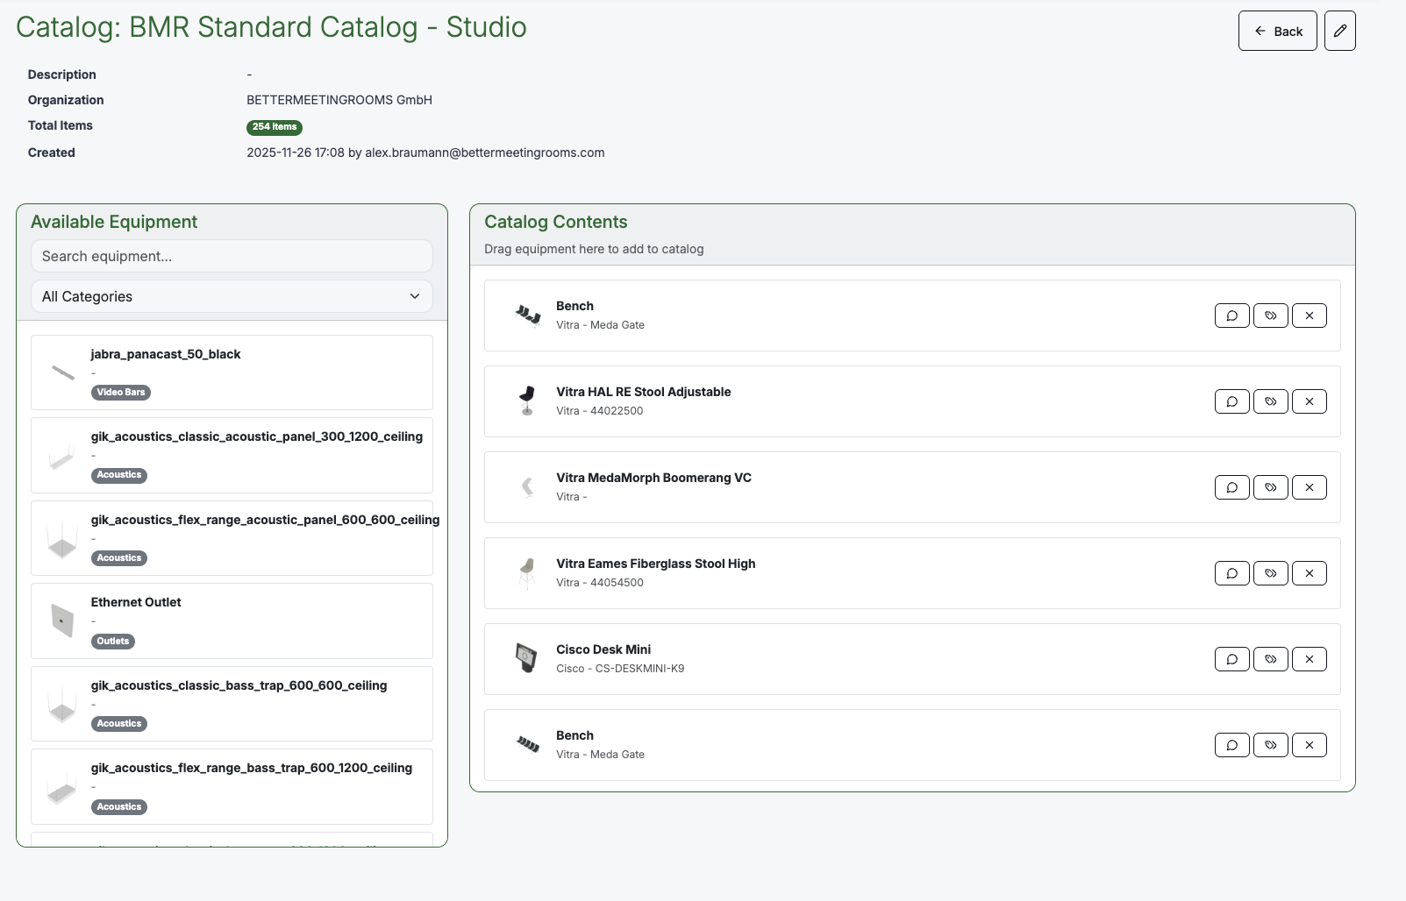This screenshot has width=1406, height=901.
Task: Click the Ethernet Outlet thumbnail image
Action: tap(62, 621)
